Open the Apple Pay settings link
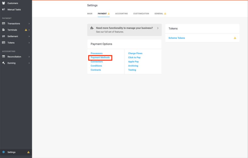 tap(133, 62)
